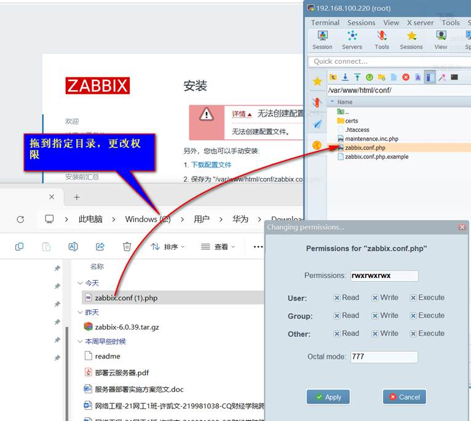
Task: Click the refresh icon in File Explorer
Action: point(20,220)
